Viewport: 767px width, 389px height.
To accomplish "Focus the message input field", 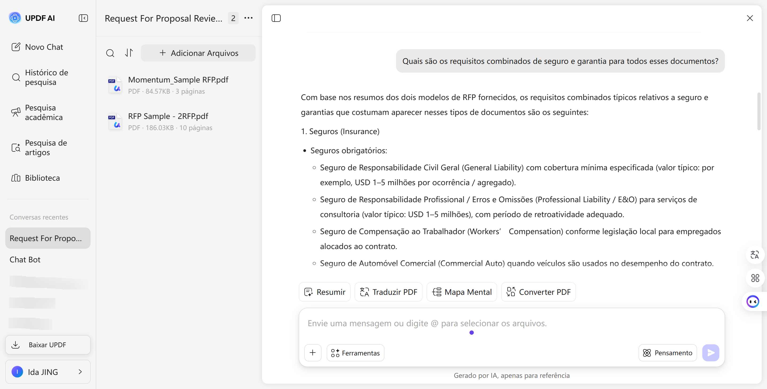I will [511, 324].
